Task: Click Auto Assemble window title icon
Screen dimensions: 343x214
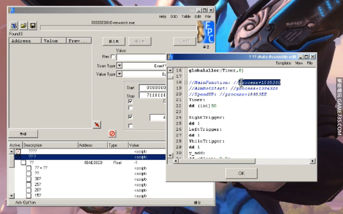Action: pos(171,57)
